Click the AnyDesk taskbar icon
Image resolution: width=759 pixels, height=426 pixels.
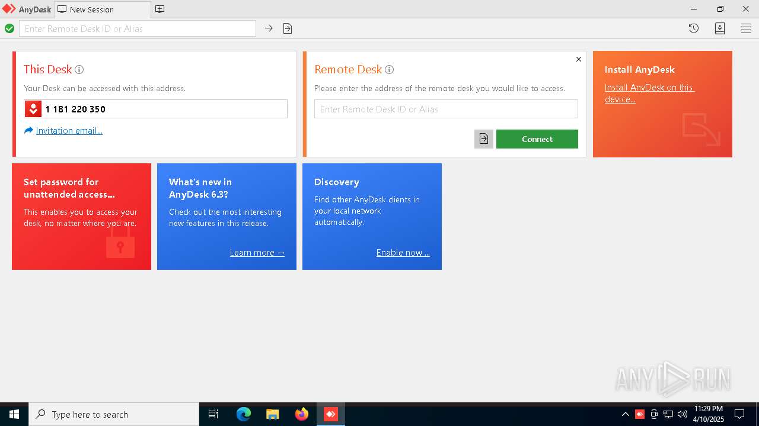coord(331,414)
